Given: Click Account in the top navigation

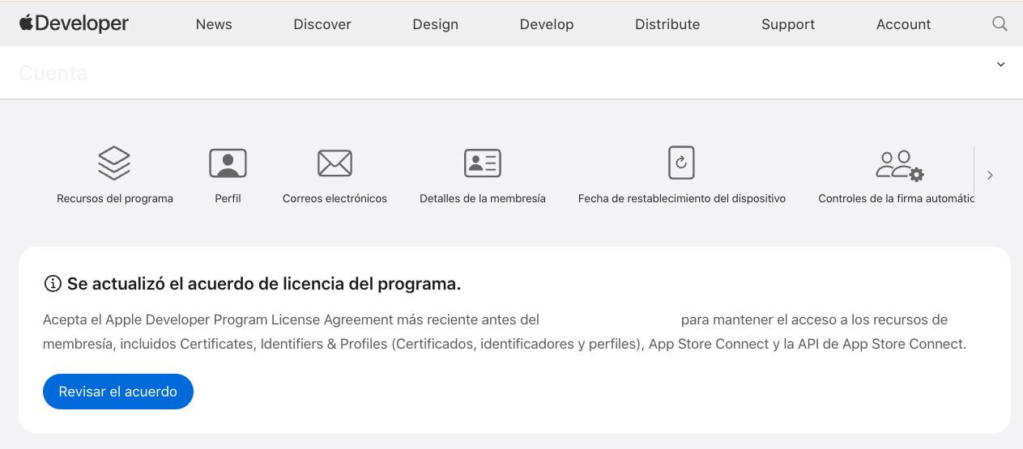Looking at the screenshot, I should [x=903, y=24].
